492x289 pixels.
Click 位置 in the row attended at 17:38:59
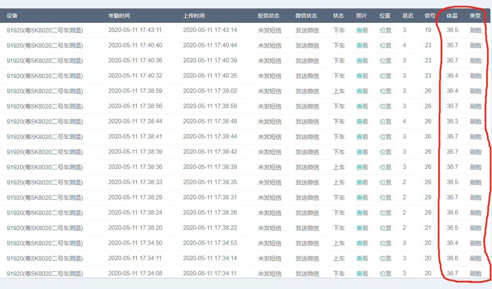point(385,91)
